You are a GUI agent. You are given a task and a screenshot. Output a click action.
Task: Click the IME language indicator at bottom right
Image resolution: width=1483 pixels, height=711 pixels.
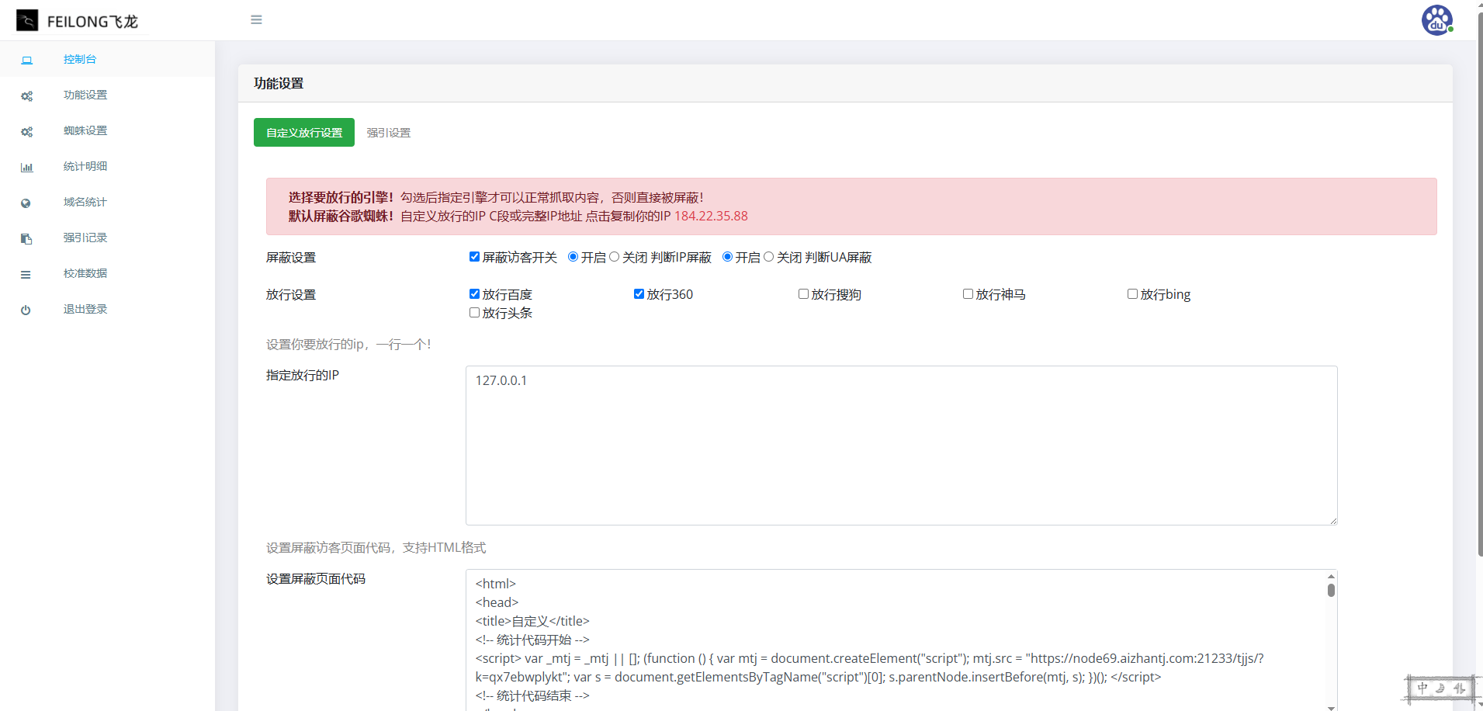click(x=1440, y=688)
